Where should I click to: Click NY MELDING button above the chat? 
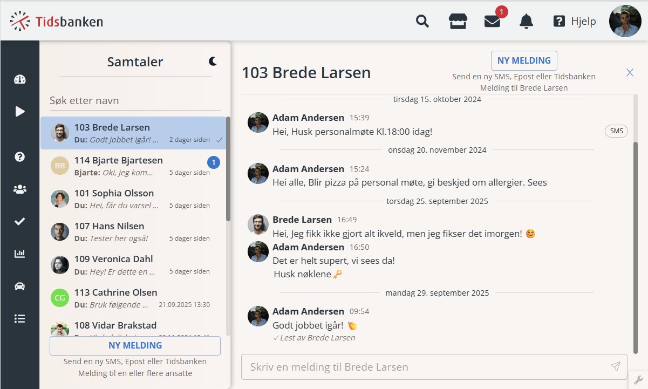[x=523, y=61]
